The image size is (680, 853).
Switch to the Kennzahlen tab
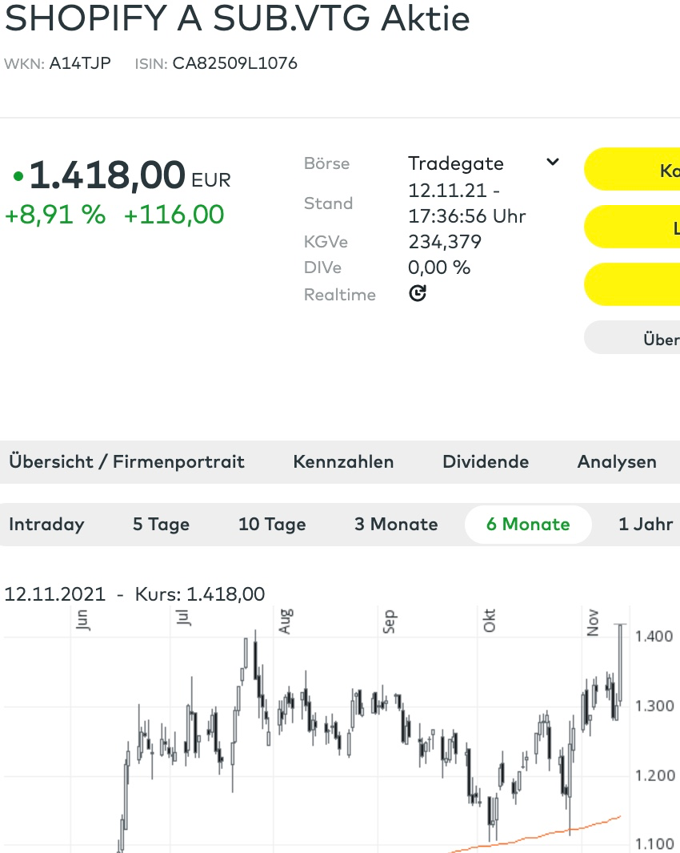click(343, 462)
